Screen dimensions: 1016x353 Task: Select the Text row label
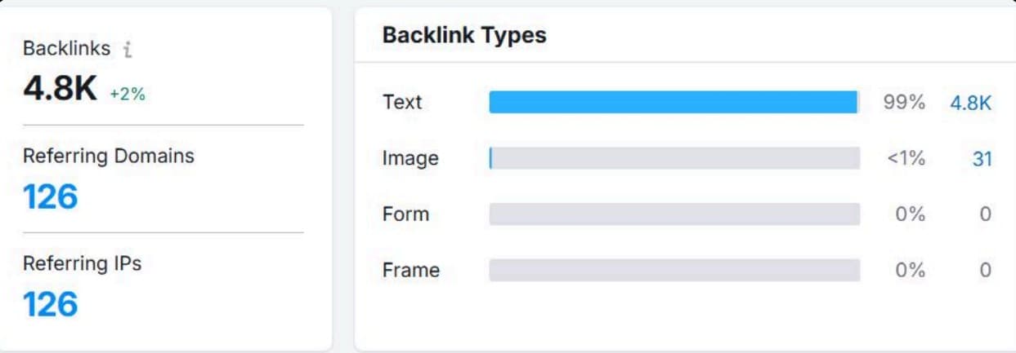[402, 103]
